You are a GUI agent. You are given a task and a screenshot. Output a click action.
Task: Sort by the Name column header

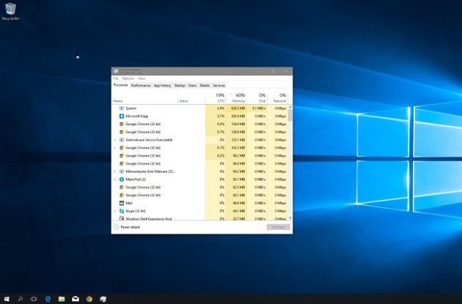pos(144,98)
